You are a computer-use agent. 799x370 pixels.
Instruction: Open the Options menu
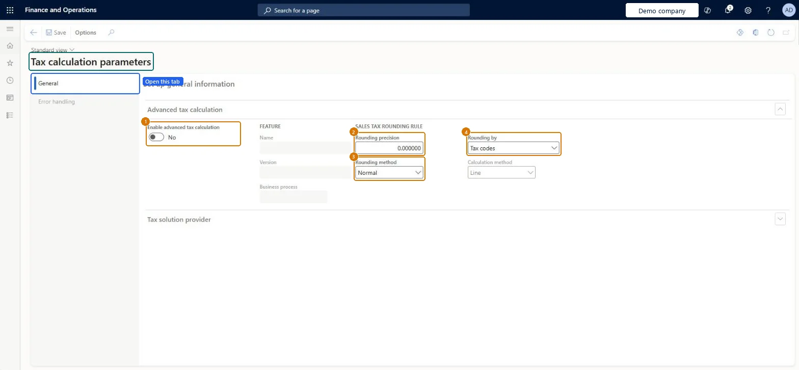(x=86, y=33)
